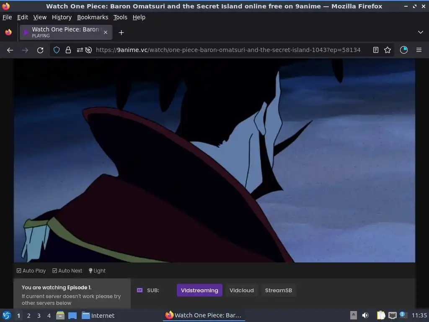Open the file manager taskbar icon

coord(60,315)
